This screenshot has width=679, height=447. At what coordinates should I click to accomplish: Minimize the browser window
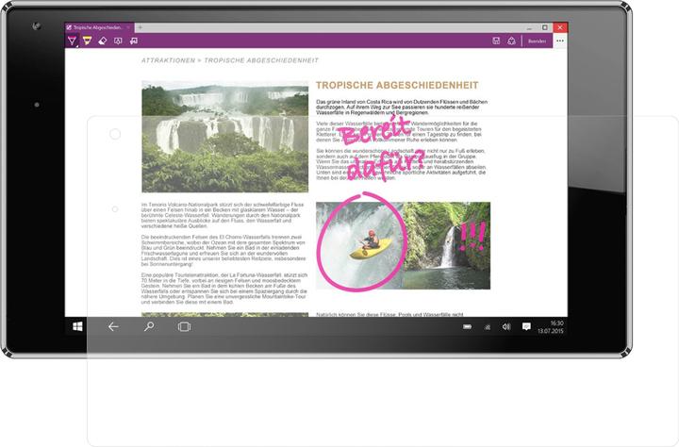point(529,27)
